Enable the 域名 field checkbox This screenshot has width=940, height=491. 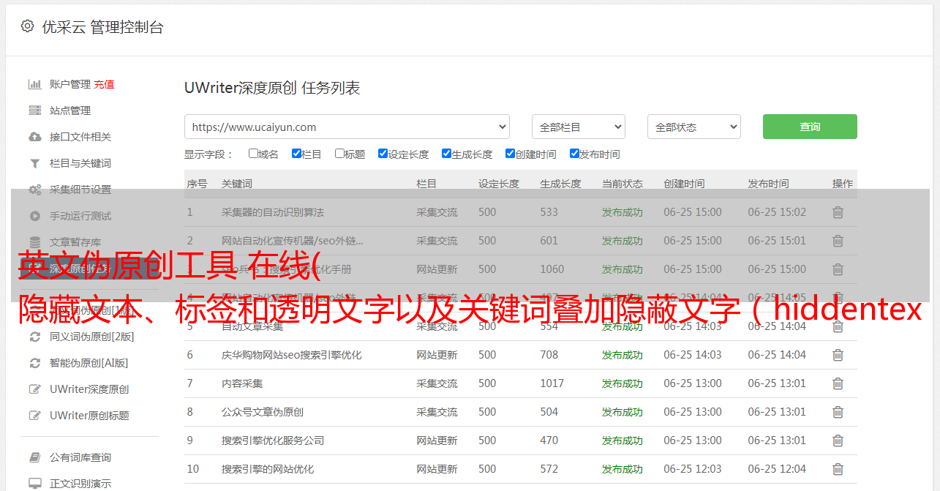pos(253,154)
